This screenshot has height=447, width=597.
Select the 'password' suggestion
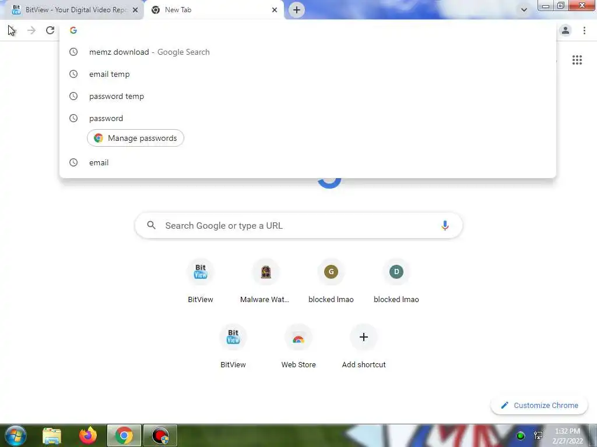[x=308, y=118]
